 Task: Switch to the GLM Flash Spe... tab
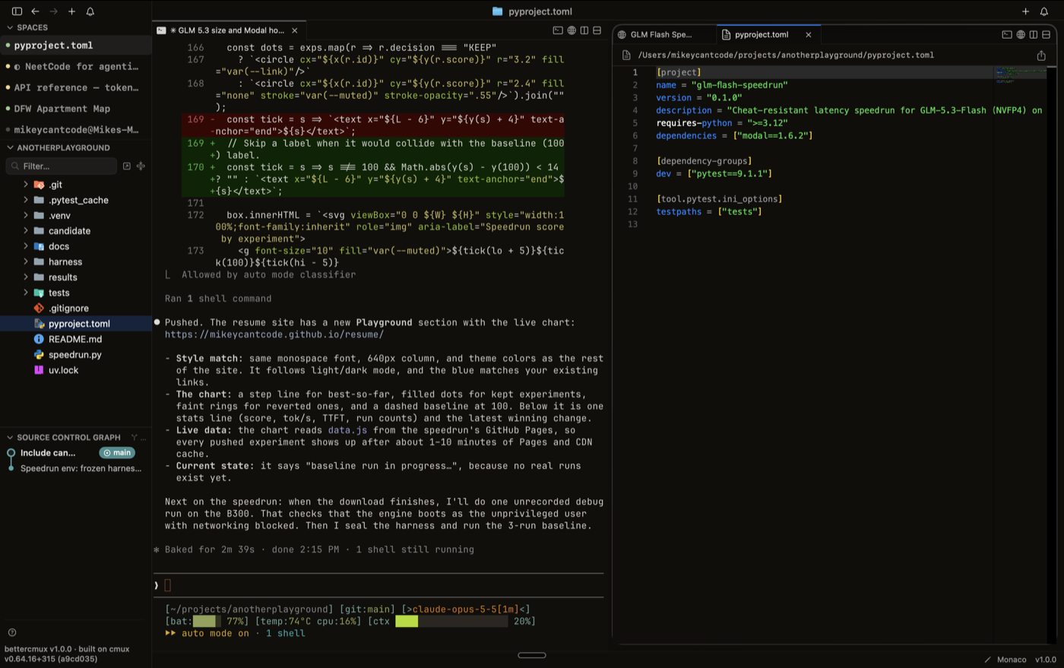click(x=663, y=34)
